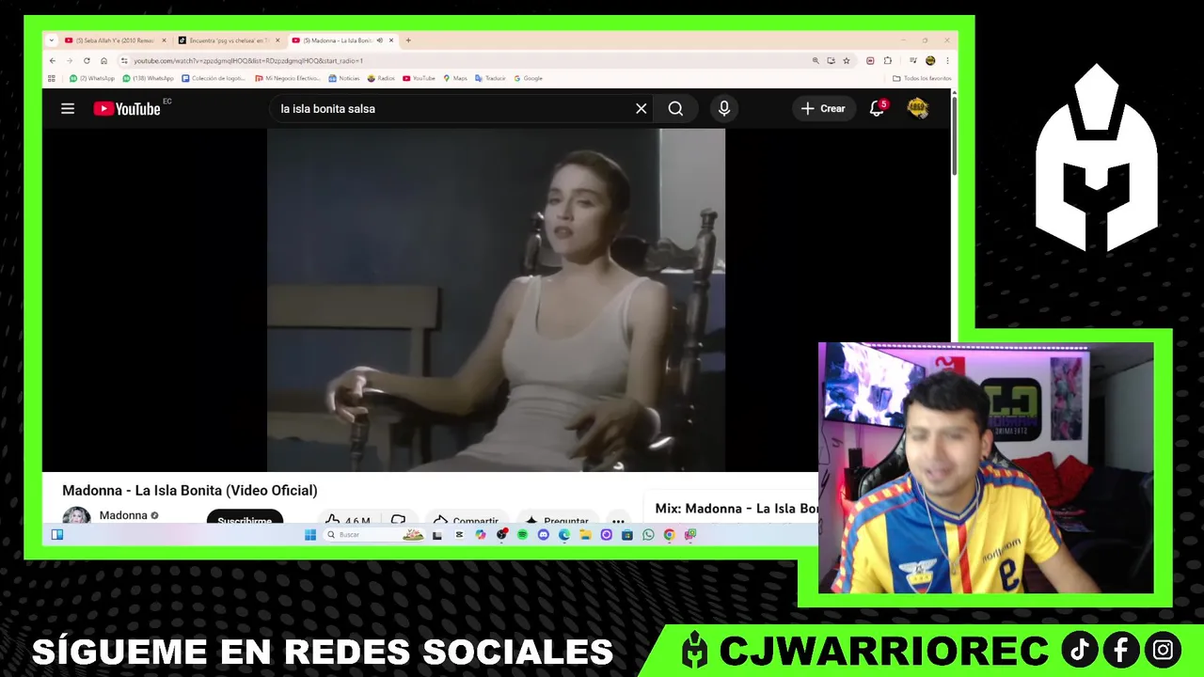Open Mi Negocio Efectivo bookmark
This screenshot has height=677, width=1204.
tap(288, 78)
